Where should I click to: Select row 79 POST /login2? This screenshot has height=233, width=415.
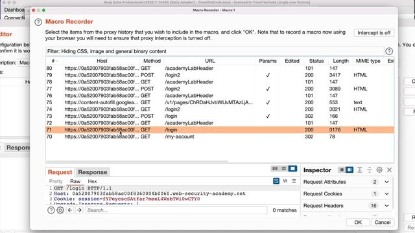coord(220,75)
